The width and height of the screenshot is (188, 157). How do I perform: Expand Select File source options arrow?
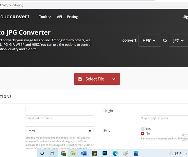[114, 79]
